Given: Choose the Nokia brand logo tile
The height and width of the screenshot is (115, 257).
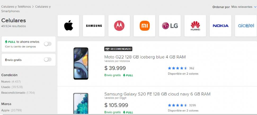Looking at the screenshot, I should coord(220,26).
